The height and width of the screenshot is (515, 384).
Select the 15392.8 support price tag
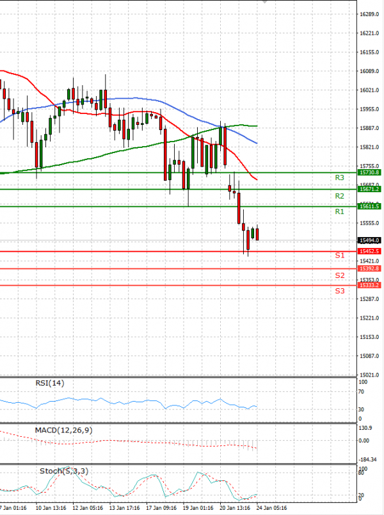pyautogui.click(x=369, y=268)
